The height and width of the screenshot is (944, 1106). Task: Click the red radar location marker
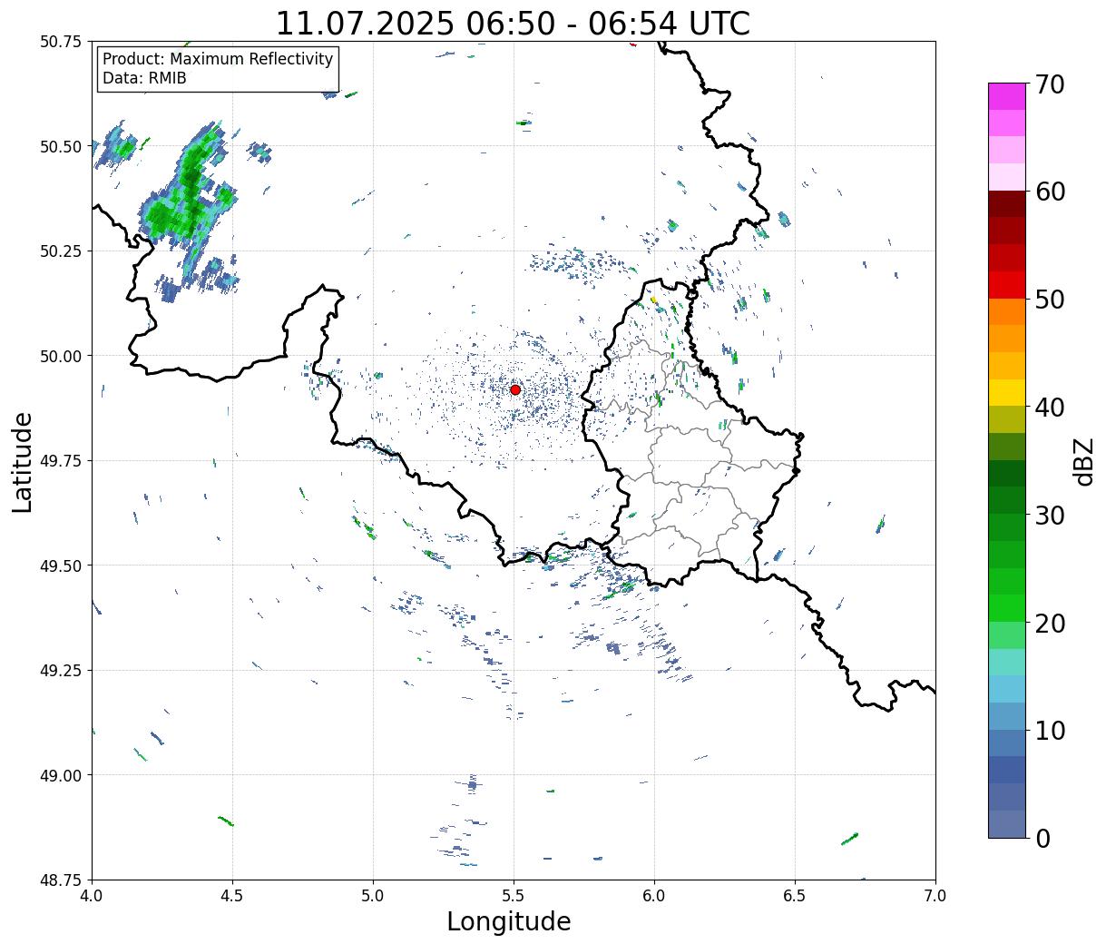[515, 389]
